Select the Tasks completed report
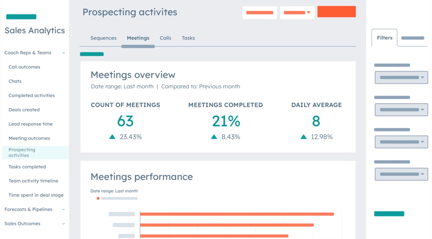 pyautogui.click(x=27, y=166)
